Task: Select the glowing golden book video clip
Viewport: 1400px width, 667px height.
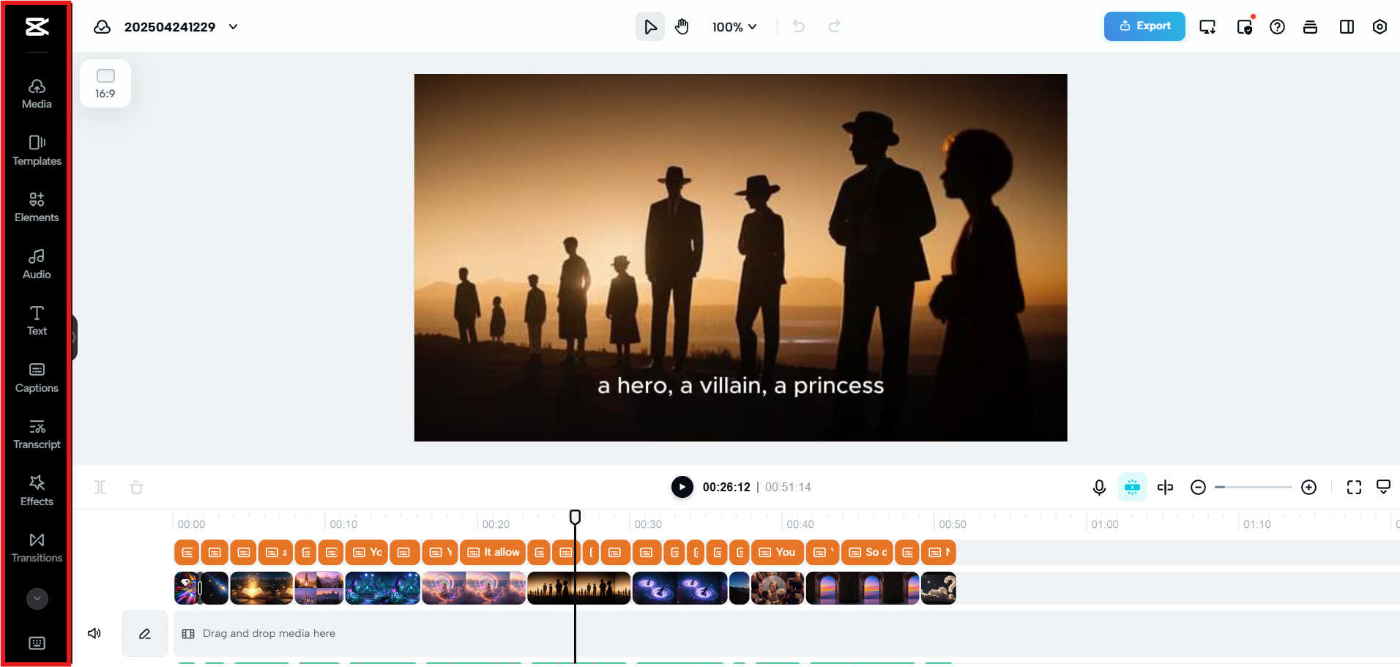Action: pyautogui.click(x=261, y=588)
